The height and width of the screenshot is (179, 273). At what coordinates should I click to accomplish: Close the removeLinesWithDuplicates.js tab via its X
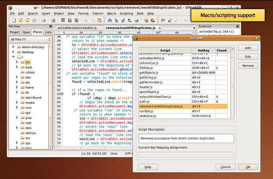(159, 28)
